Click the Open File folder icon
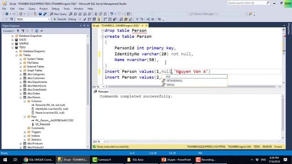292x164 pixels. [35, 14]
